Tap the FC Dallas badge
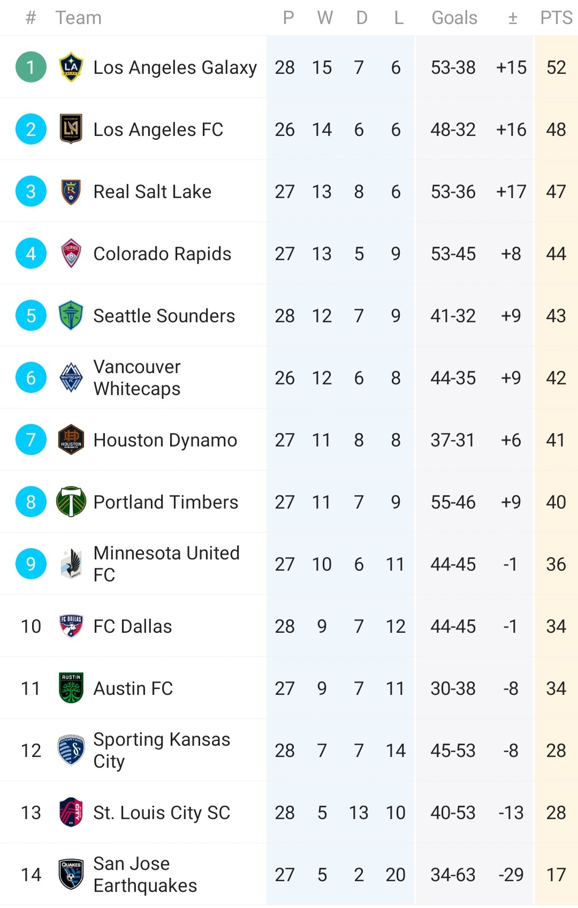Screen dimensions: 578x908 (71, 626)
